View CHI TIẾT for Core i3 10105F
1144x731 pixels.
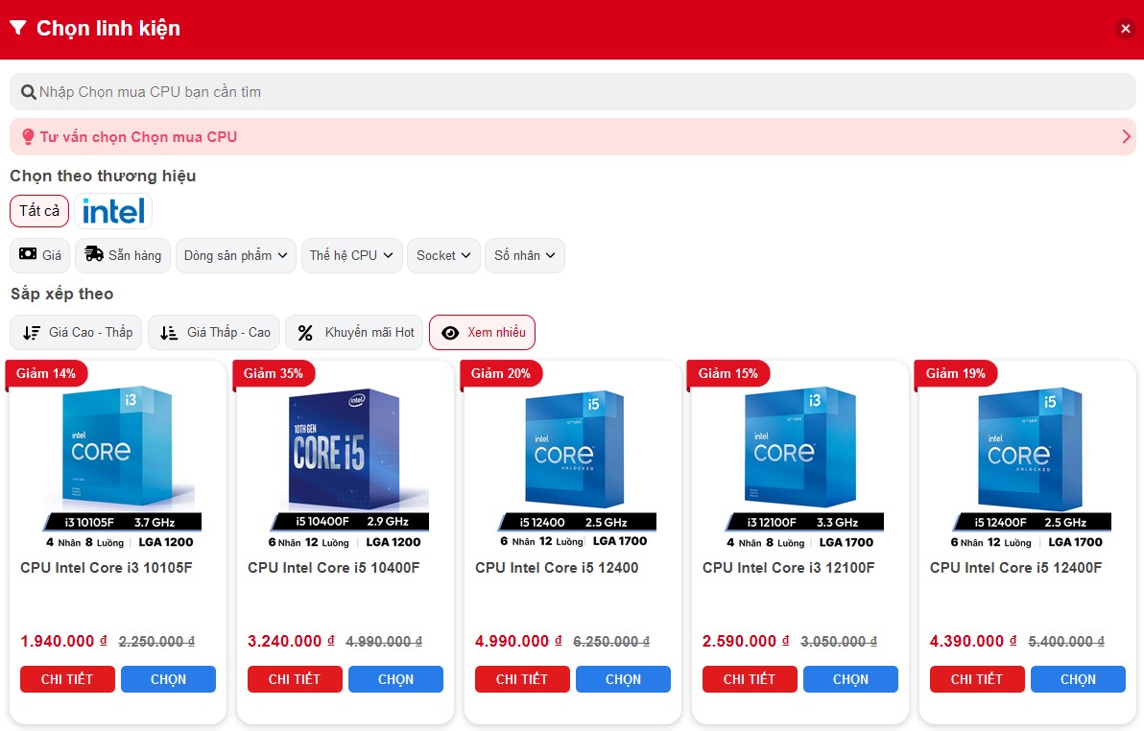pos(67,679)
